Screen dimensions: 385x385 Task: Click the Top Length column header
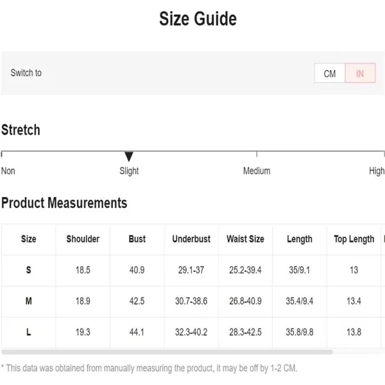click(x=354, y=239)
